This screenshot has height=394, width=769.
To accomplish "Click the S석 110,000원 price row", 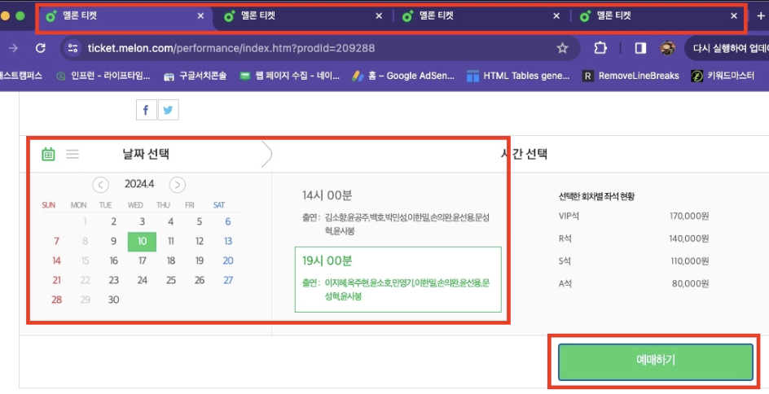I will 634,260.
